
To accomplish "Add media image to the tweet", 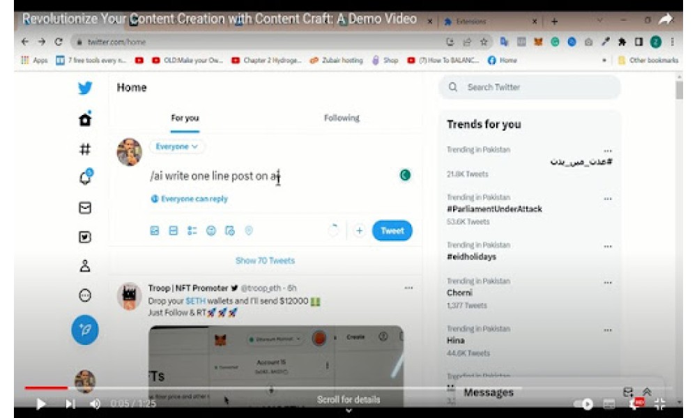I will point(154,231).
